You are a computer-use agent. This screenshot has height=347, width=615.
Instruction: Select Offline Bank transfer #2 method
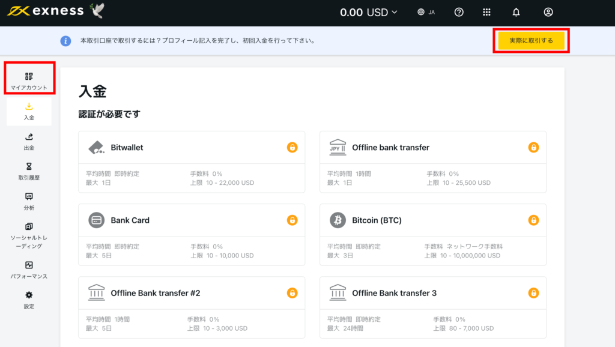tap(192, 307)
